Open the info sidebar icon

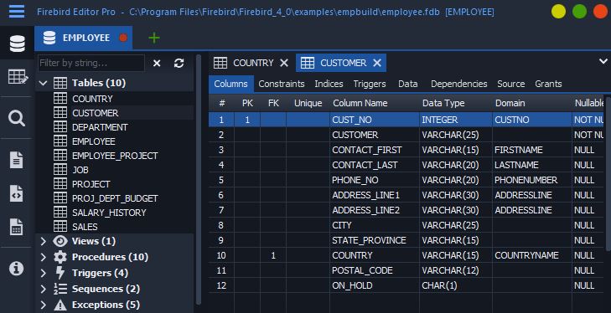pyautogui.click(x=17, y=269)
